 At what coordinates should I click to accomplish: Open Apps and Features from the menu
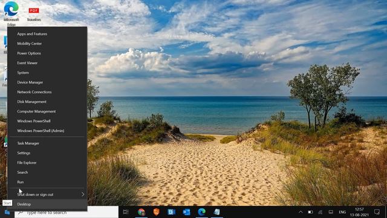47,34
